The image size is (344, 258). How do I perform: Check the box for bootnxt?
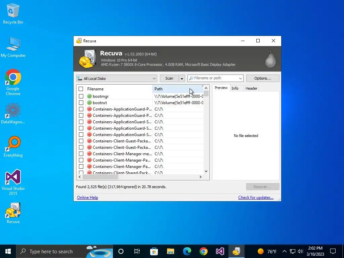point(81,103)
